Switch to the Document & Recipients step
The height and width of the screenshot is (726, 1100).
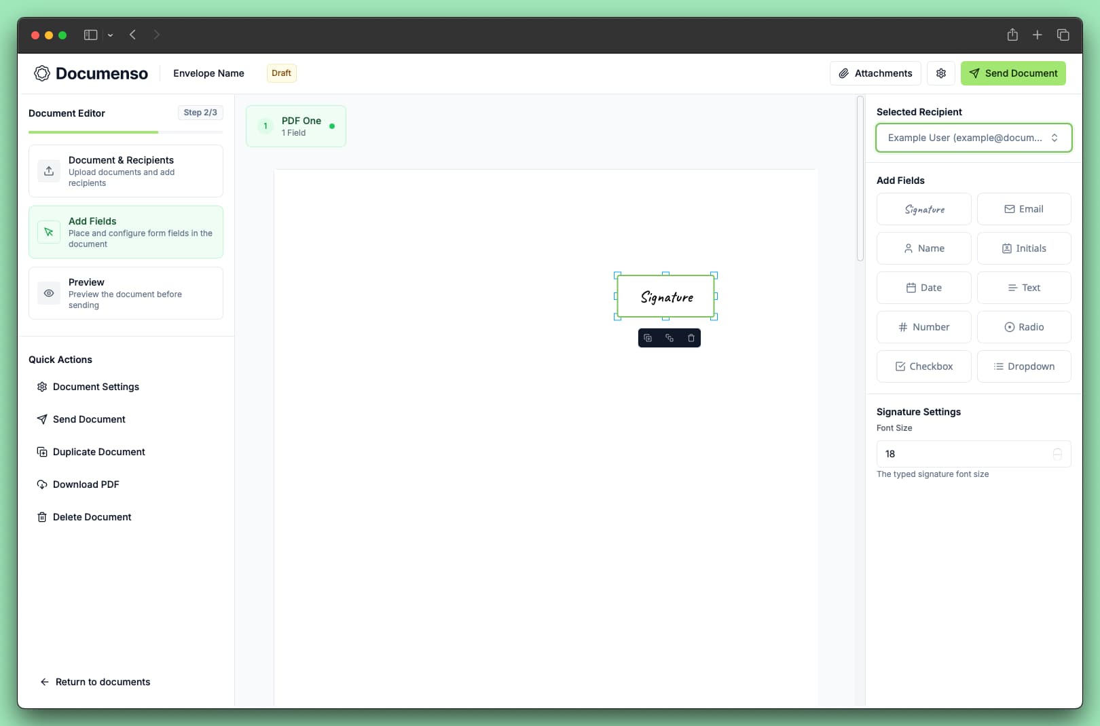point(126,171)
